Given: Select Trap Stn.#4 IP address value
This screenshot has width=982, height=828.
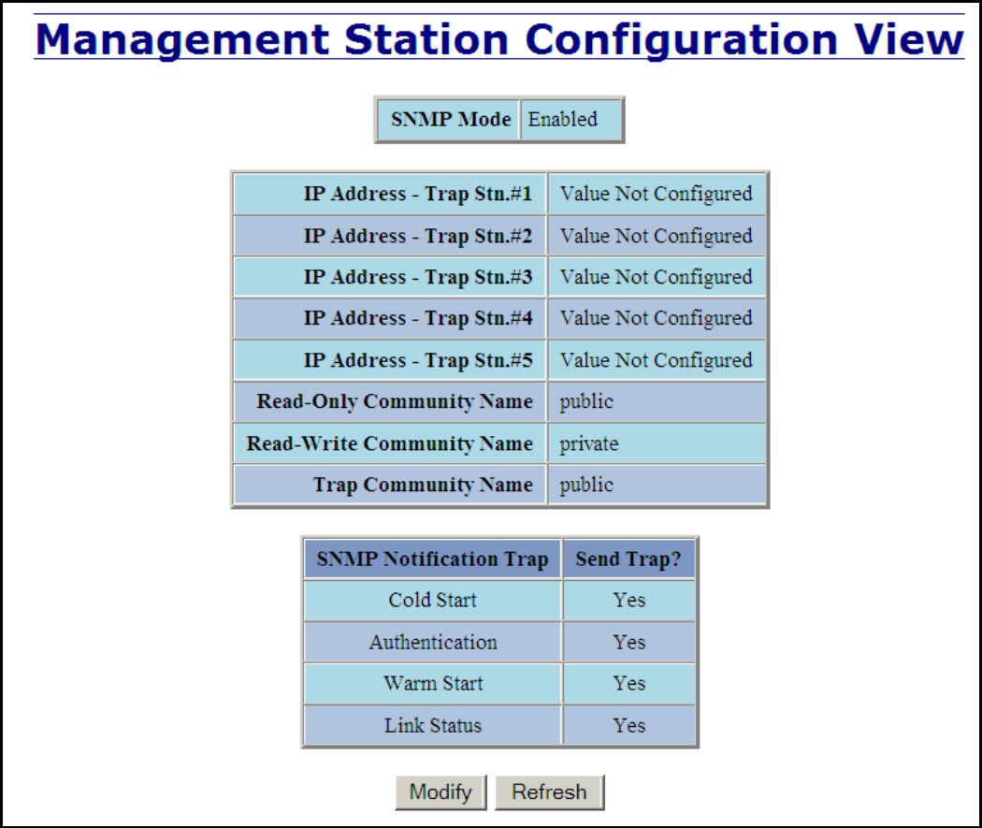Looking at the screenshot, I should (656, 318).
